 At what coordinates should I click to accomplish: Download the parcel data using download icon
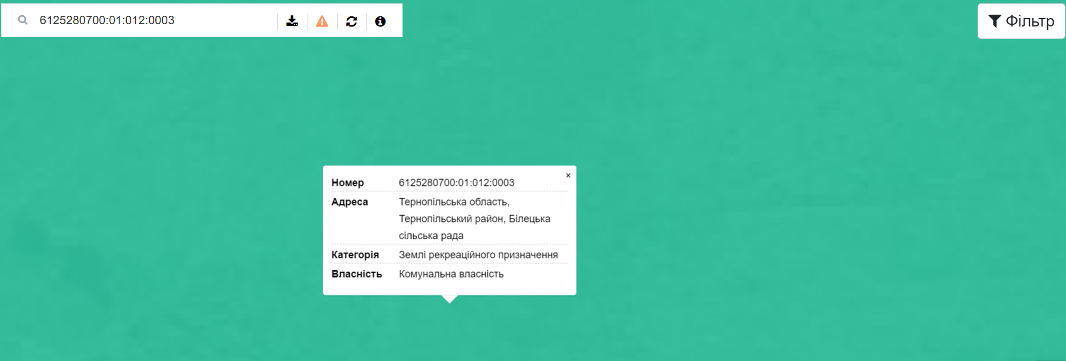(x=292, y=21)
